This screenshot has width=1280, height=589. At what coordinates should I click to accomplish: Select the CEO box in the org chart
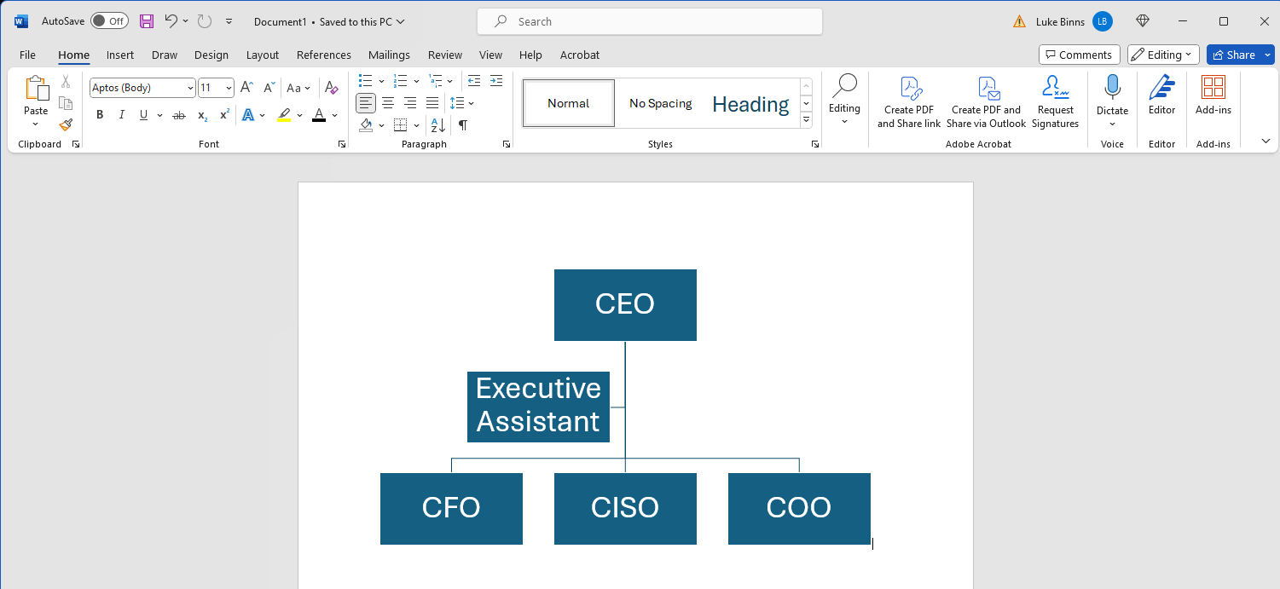coord(625,305)
